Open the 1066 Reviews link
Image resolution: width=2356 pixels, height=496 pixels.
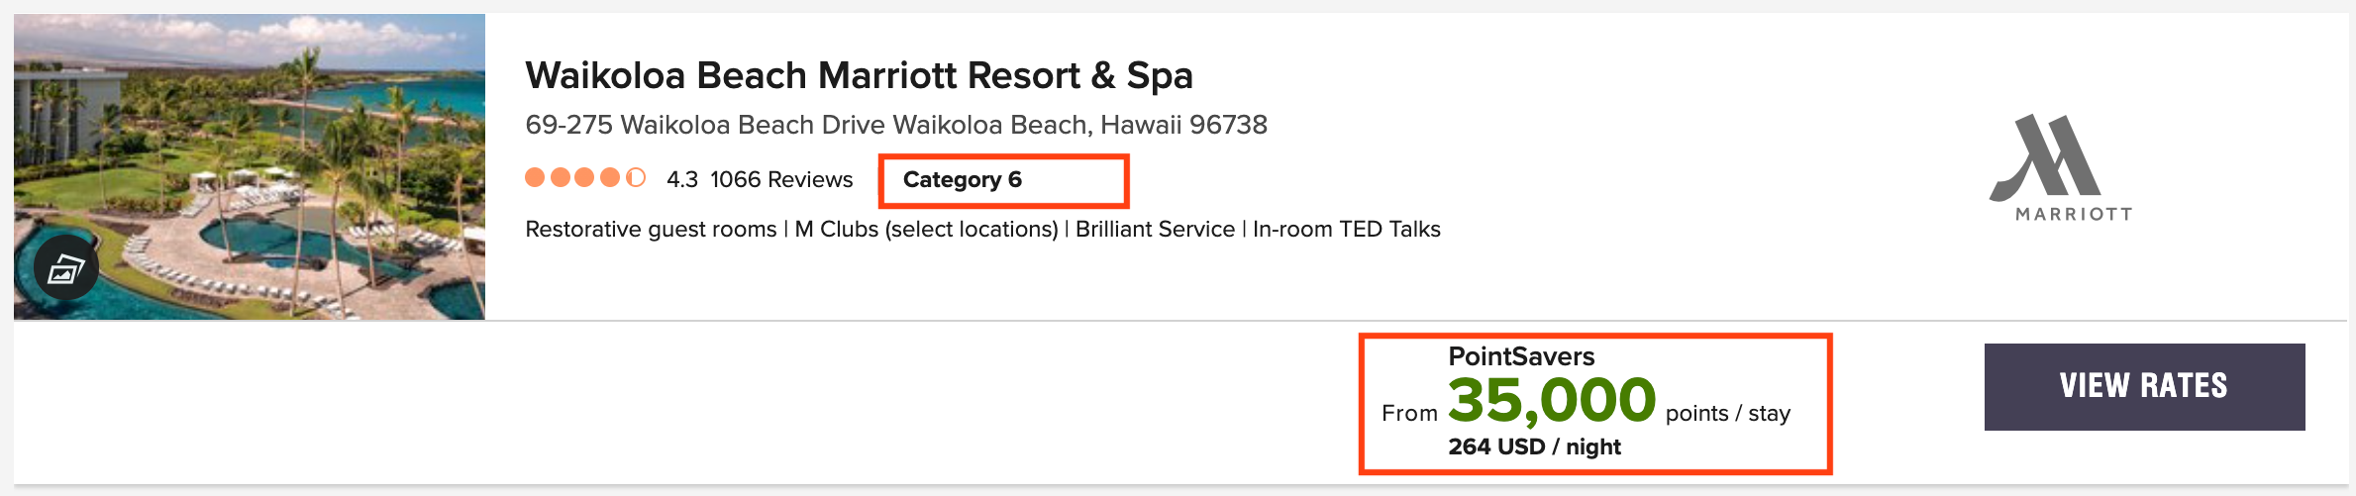[x=781, y=179]
